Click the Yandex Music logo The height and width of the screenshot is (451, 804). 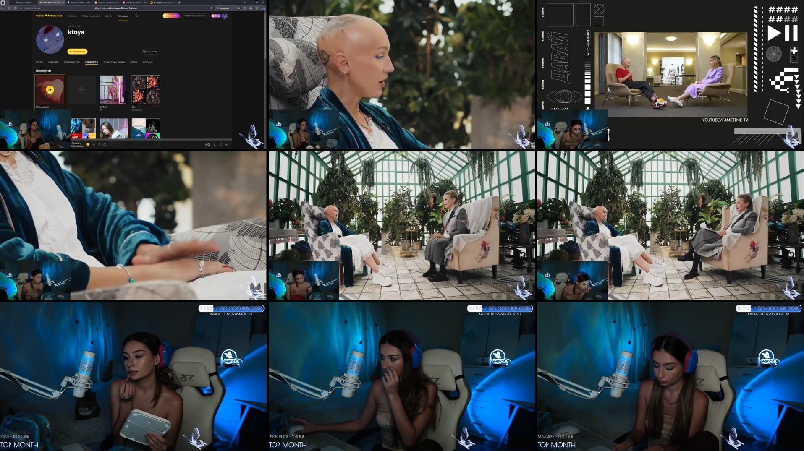click(x=49, y=16)
